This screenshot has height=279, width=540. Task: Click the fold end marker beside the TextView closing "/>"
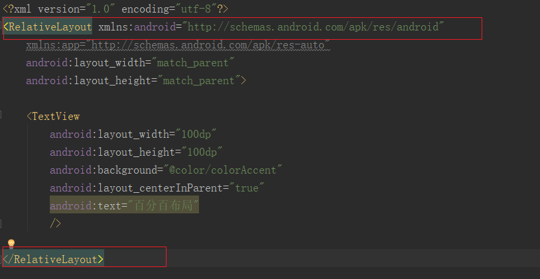(1, 223)
